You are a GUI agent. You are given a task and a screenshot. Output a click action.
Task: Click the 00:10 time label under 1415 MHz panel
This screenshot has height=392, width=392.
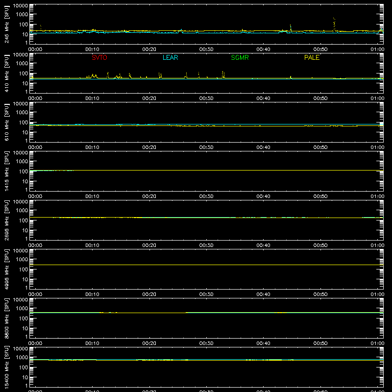click(92, 196)
